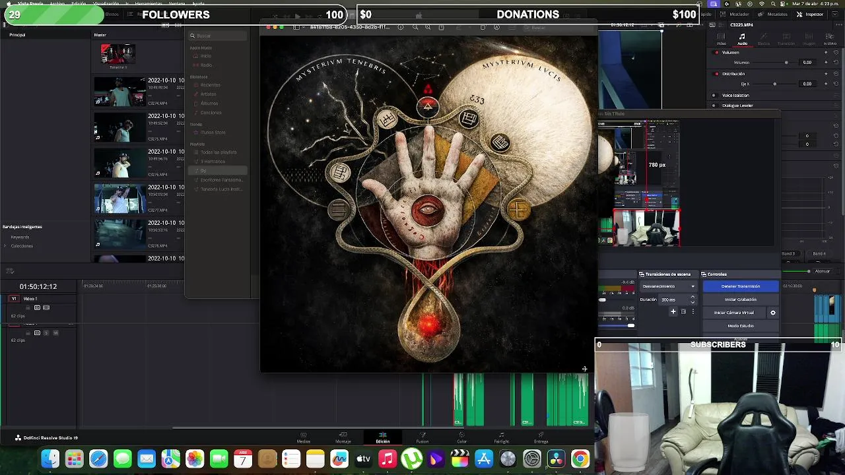Open the Desvanecimiento transition dropdown

pyautogui.click(x=668, y=286)
